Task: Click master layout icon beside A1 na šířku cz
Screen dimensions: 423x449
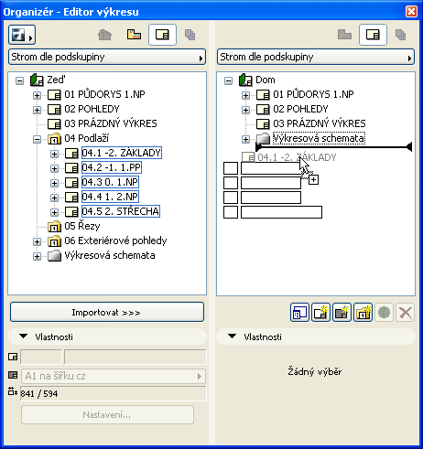Action: click(13, 375)
